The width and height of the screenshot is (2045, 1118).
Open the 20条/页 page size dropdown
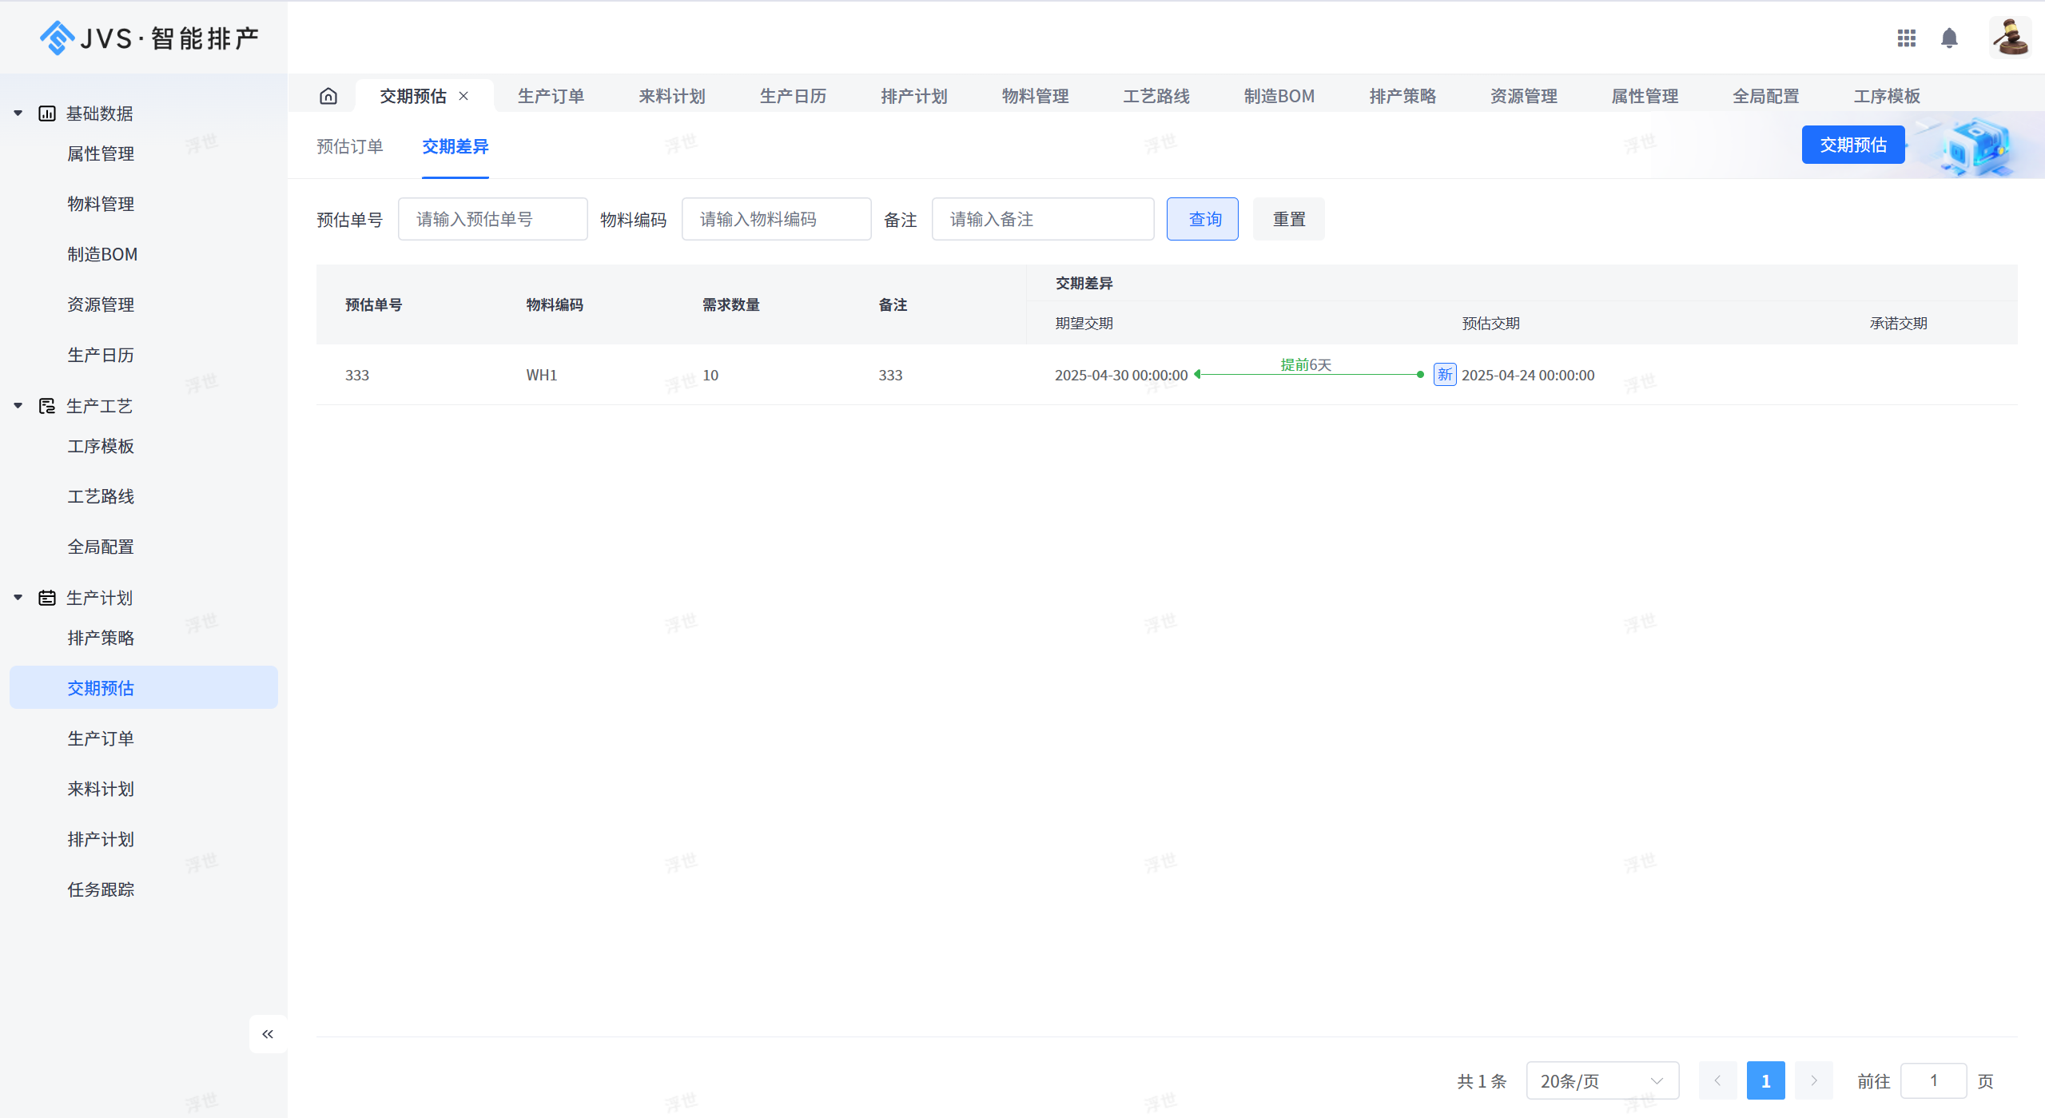point(1601,1080)
